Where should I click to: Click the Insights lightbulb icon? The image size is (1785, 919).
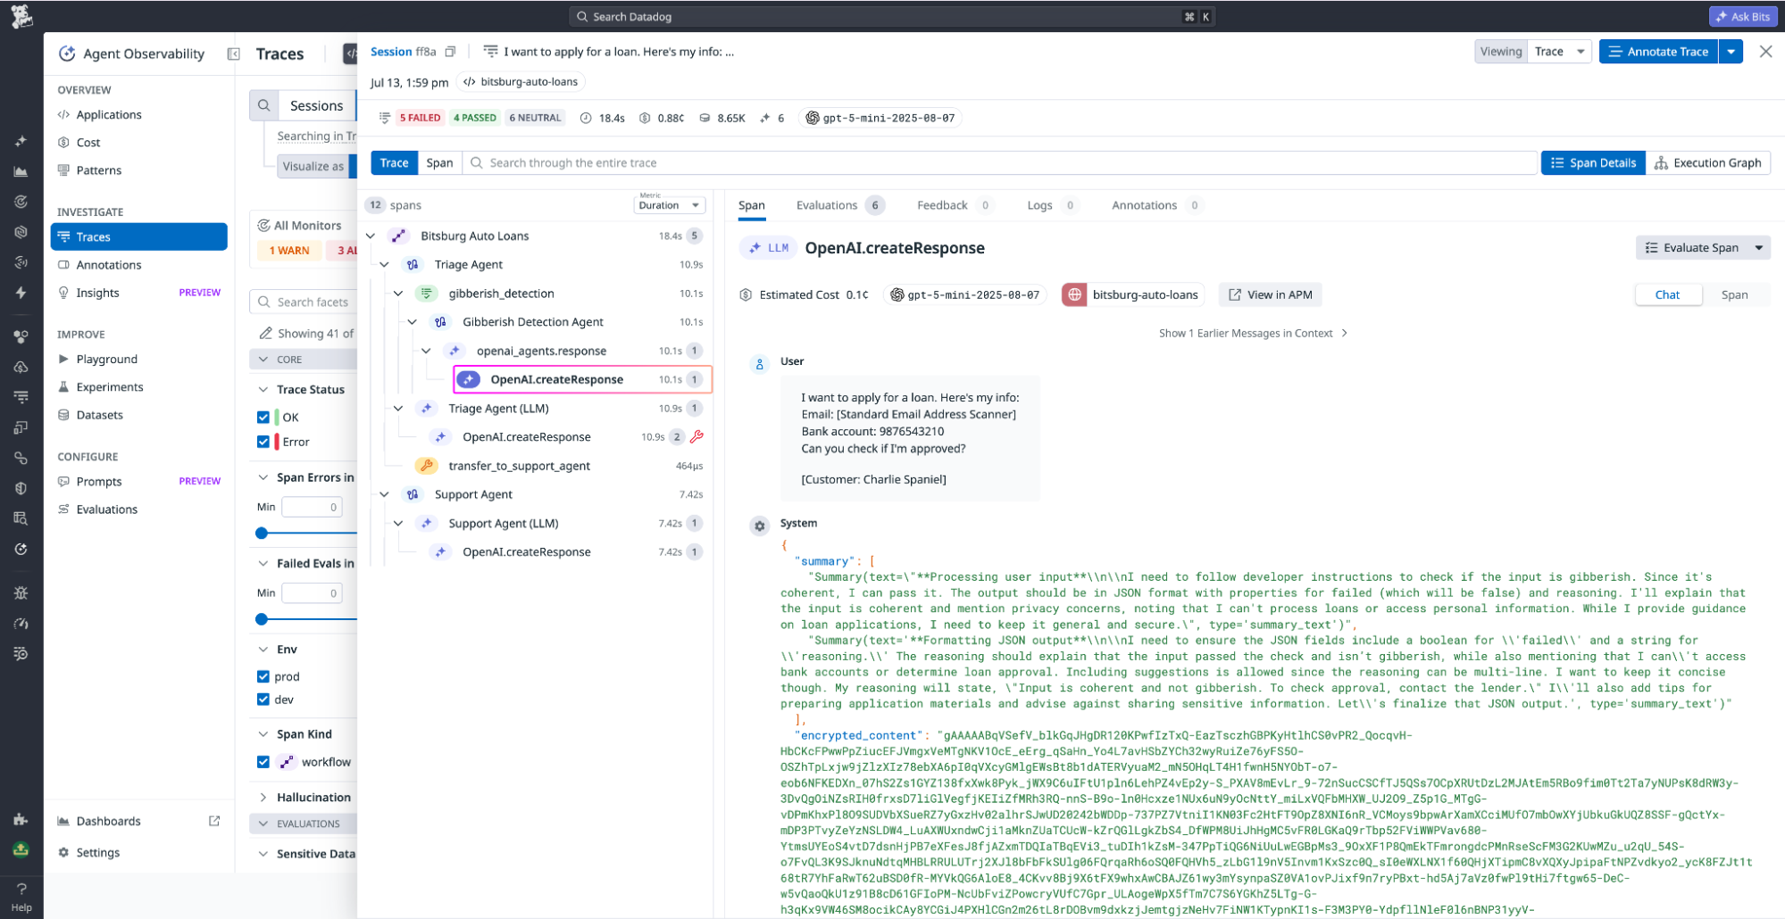(x=63, y=293)
